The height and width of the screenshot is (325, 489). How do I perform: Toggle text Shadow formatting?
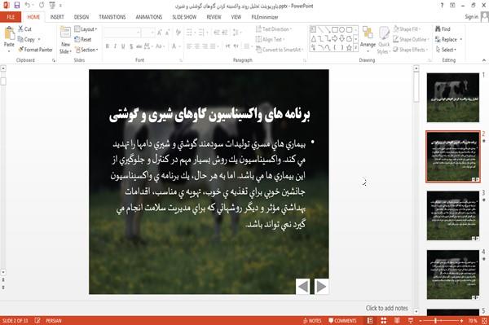click(131, 46)
